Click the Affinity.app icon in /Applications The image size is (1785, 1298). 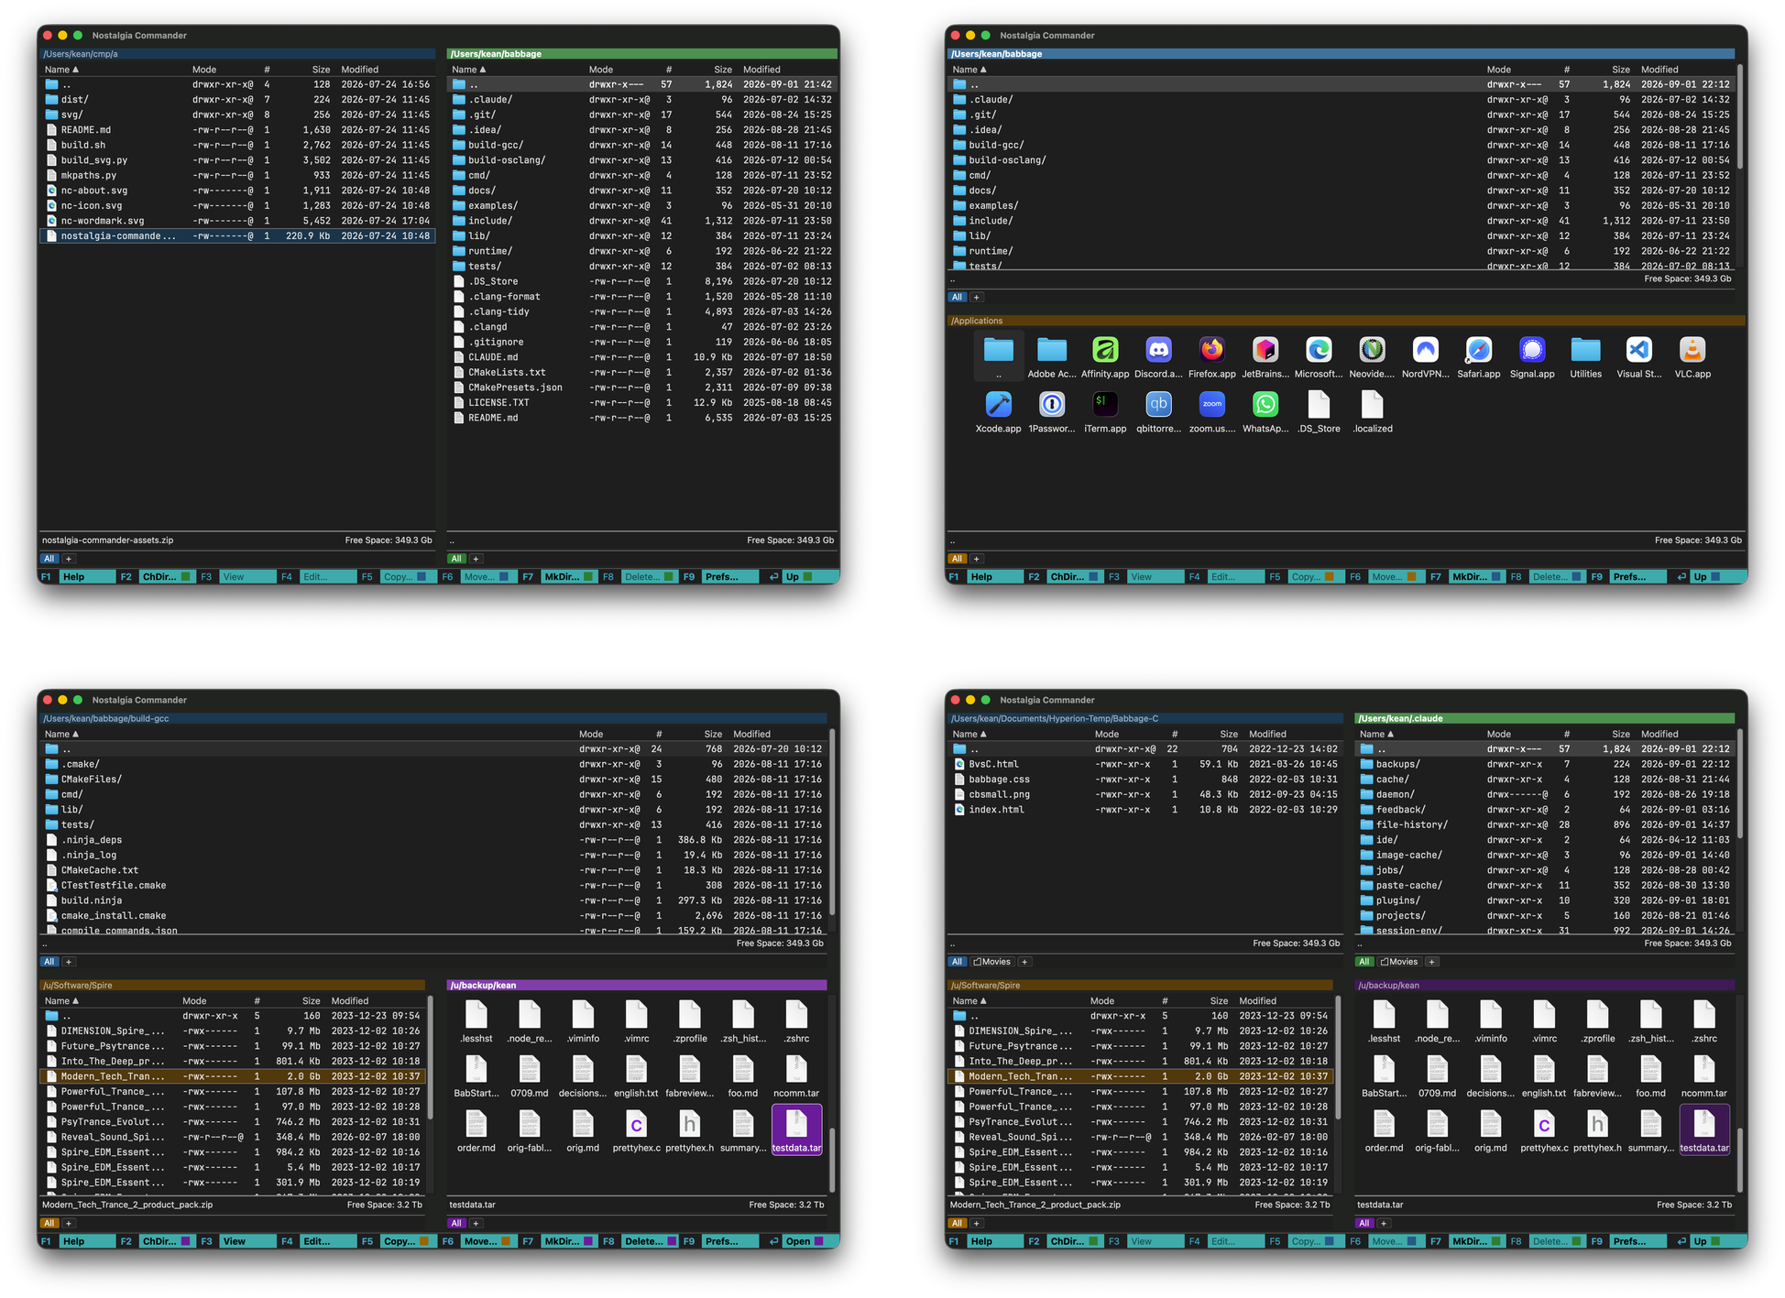pos(1105,350)
